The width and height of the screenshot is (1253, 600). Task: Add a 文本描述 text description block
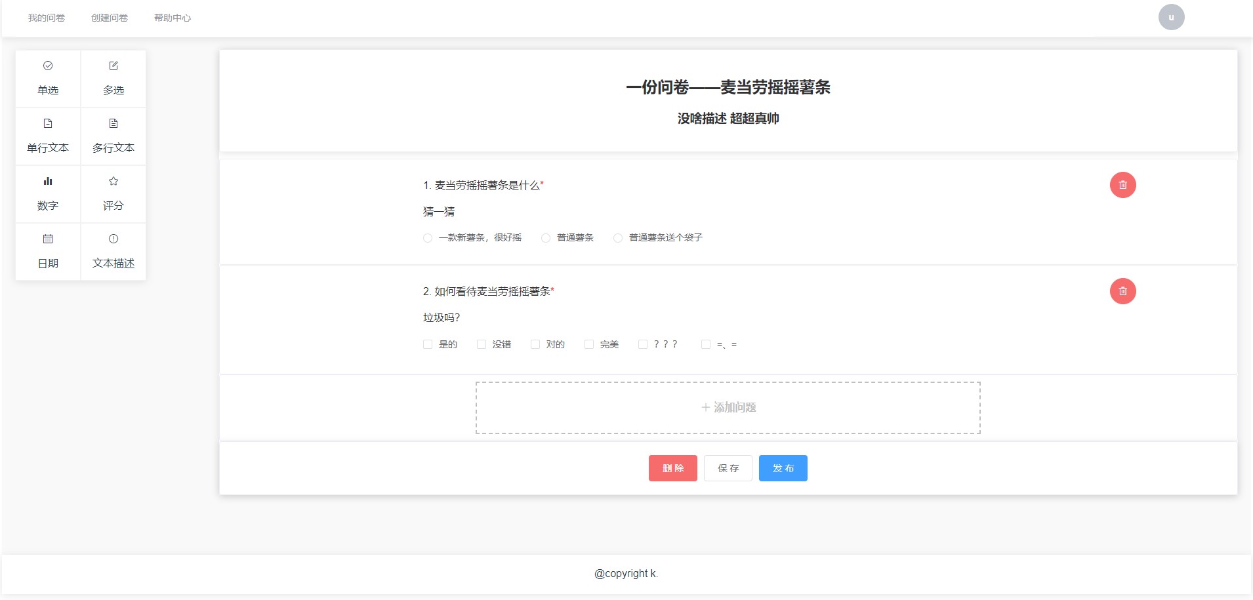[113, 252]
